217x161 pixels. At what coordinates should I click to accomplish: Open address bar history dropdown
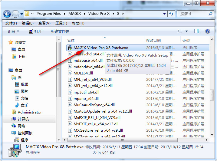pos(164,14)
